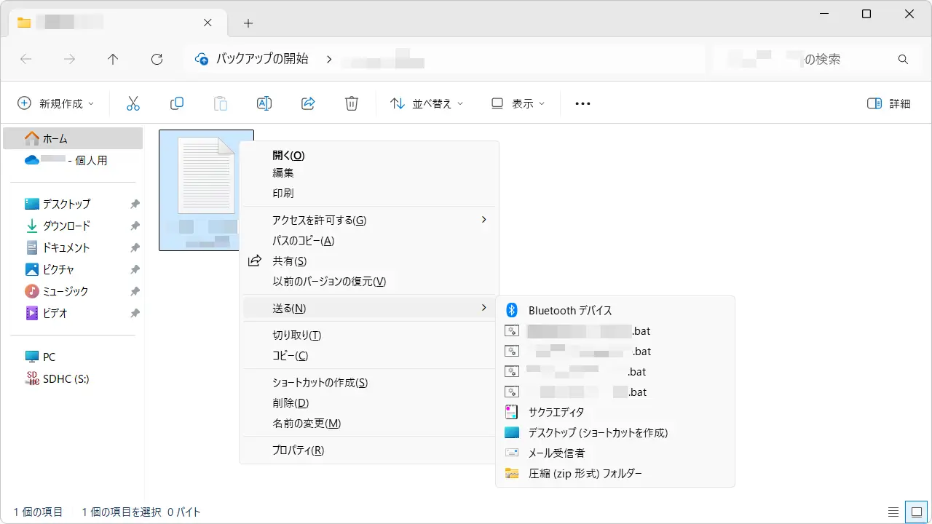Switch to details list view icon
This screenshot has width=932, height=524.
click(893, 512)
